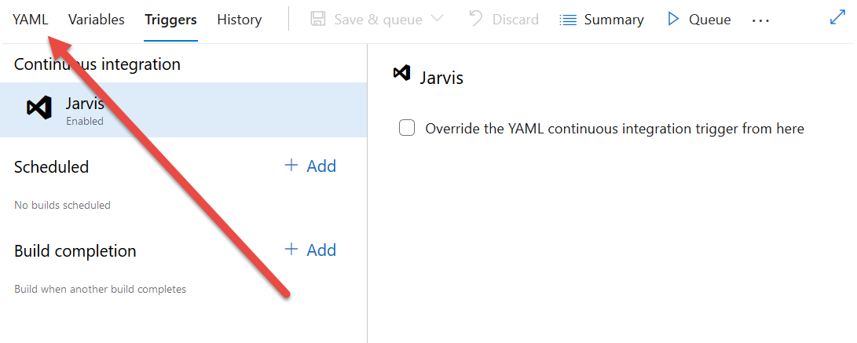The image size is (857, 343).
Task: Open the YAML tab
Action: (x=31, y=20)
